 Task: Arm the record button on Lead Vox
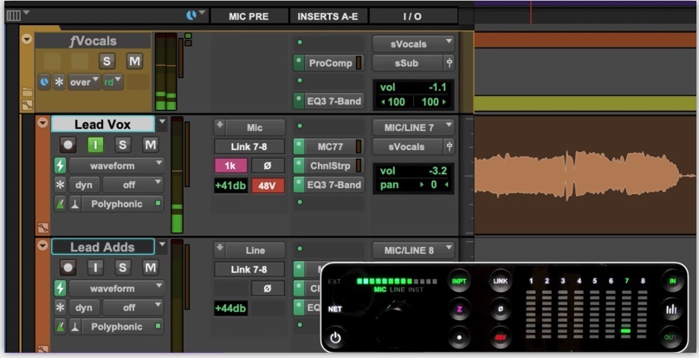pos(68,145)
